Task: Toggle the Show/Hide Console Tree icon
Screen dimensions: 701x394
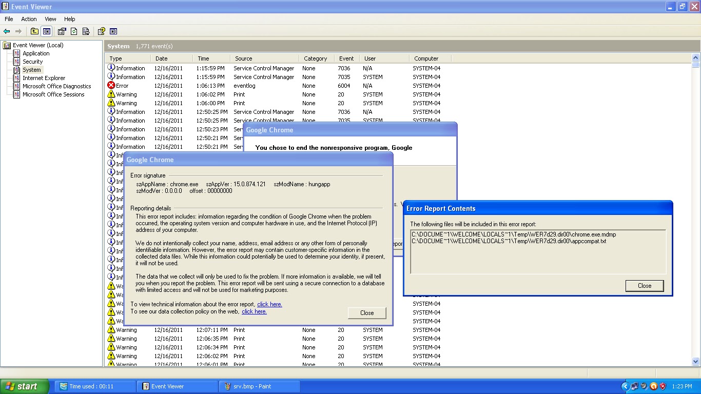Action: pos(46,31)
